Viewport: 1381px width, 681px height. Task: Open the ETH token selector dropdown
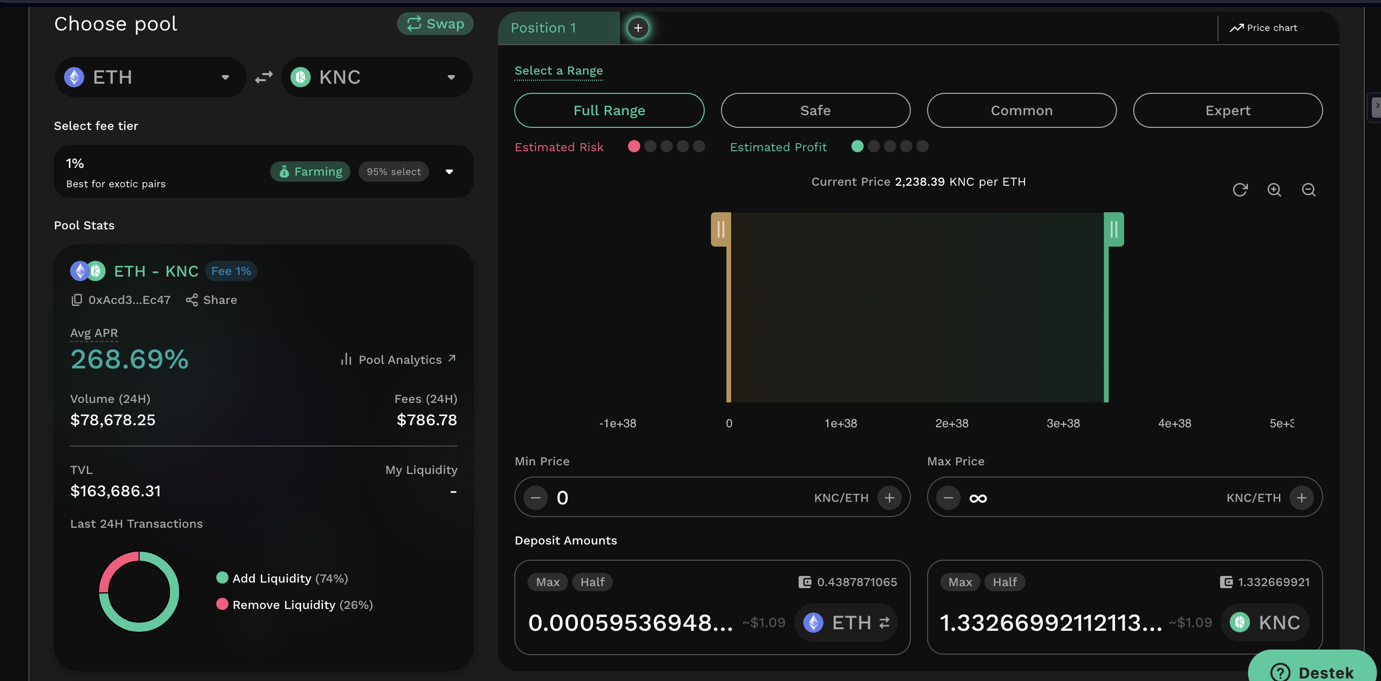coord(225,77)
